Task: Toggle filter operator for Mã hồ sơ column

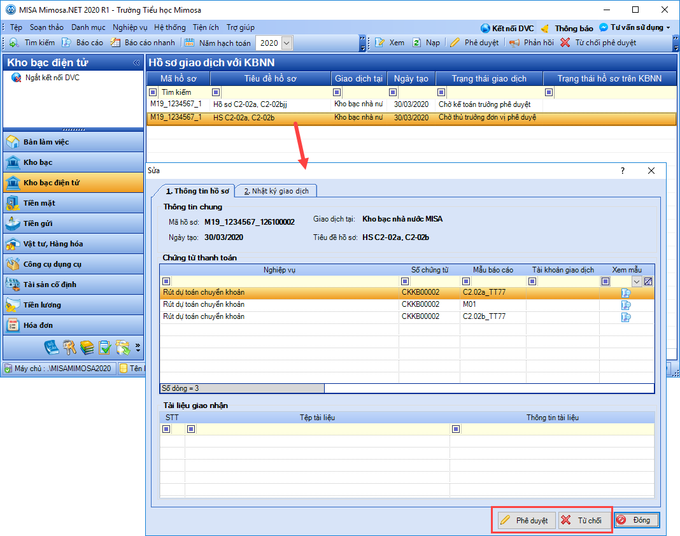Action: click(153, 92)
